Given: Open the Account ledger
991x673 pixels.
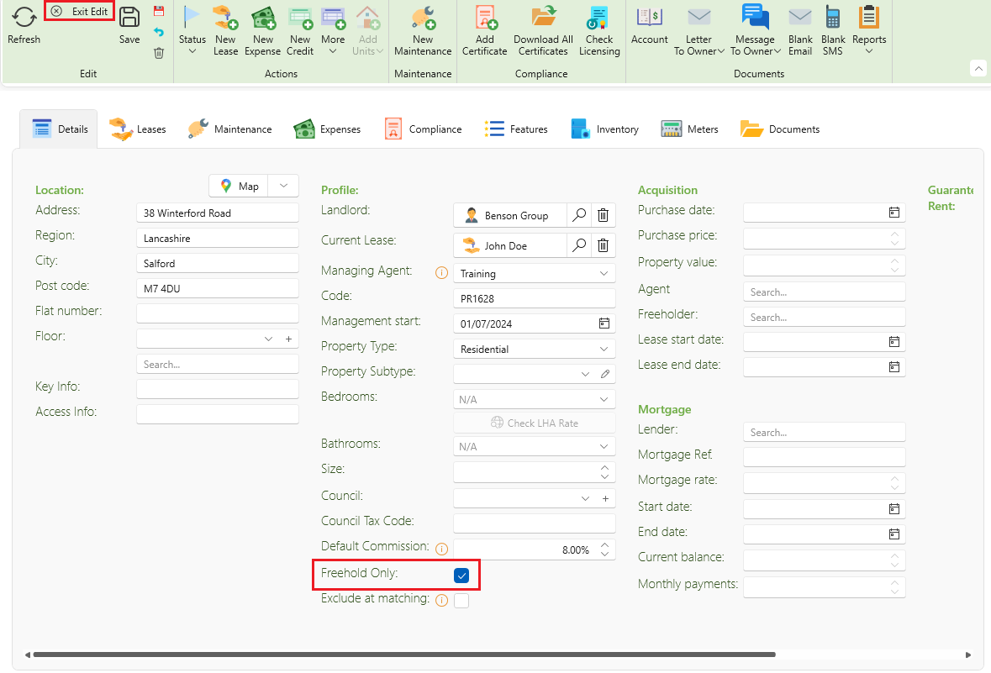Looking at the screenshot, I should click(649, 25).
